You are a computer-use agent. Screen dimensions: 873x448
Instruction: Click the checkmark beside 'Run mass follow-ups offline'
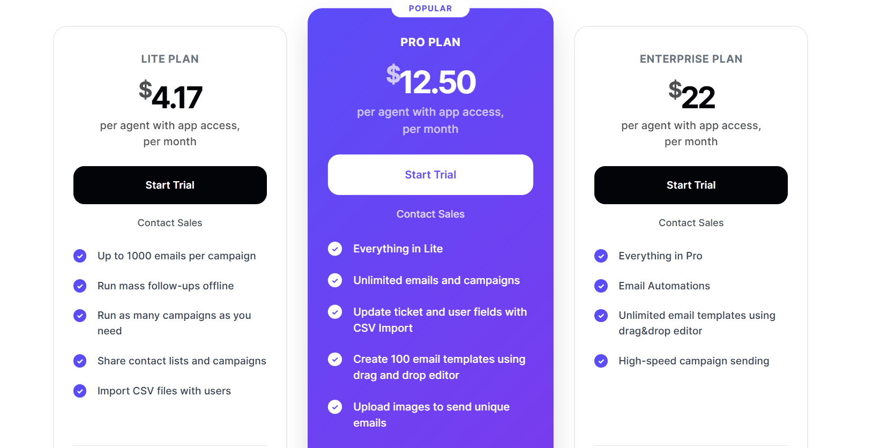pos(80,286)
